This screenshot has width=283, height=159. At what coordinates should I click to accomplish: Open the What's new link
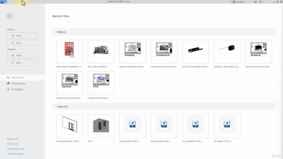(13, 139)
